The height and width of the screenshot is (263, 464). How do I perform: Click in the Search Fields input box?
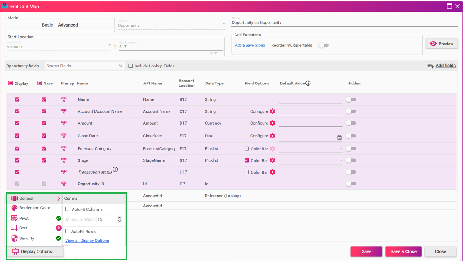tap(82, 66)
